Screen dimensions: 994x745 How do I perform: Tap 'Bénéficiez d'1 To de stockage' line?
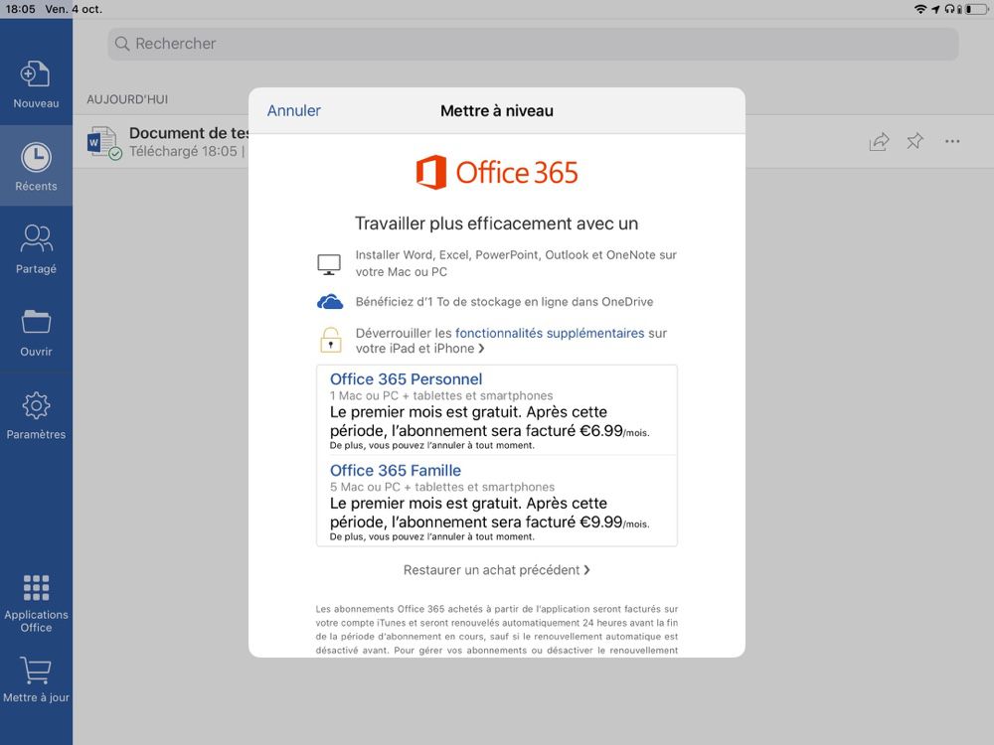[x=505, y=302]
